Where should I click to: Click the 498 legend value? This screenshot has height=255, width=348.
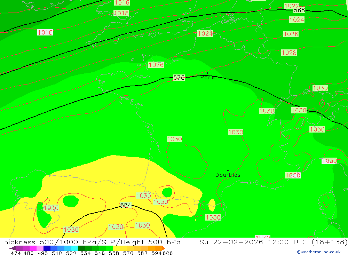coord(42,253)
